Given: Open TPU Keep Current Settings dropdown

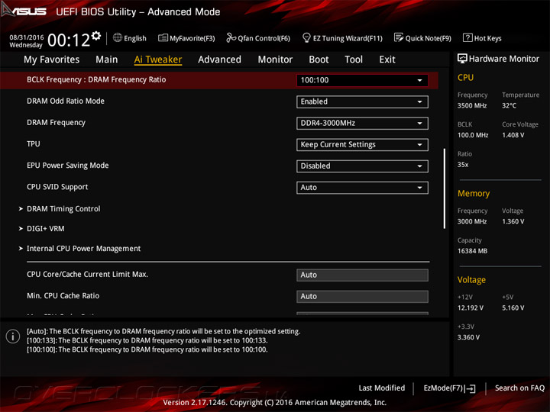Looking at the screenshot, I should 362,145.
